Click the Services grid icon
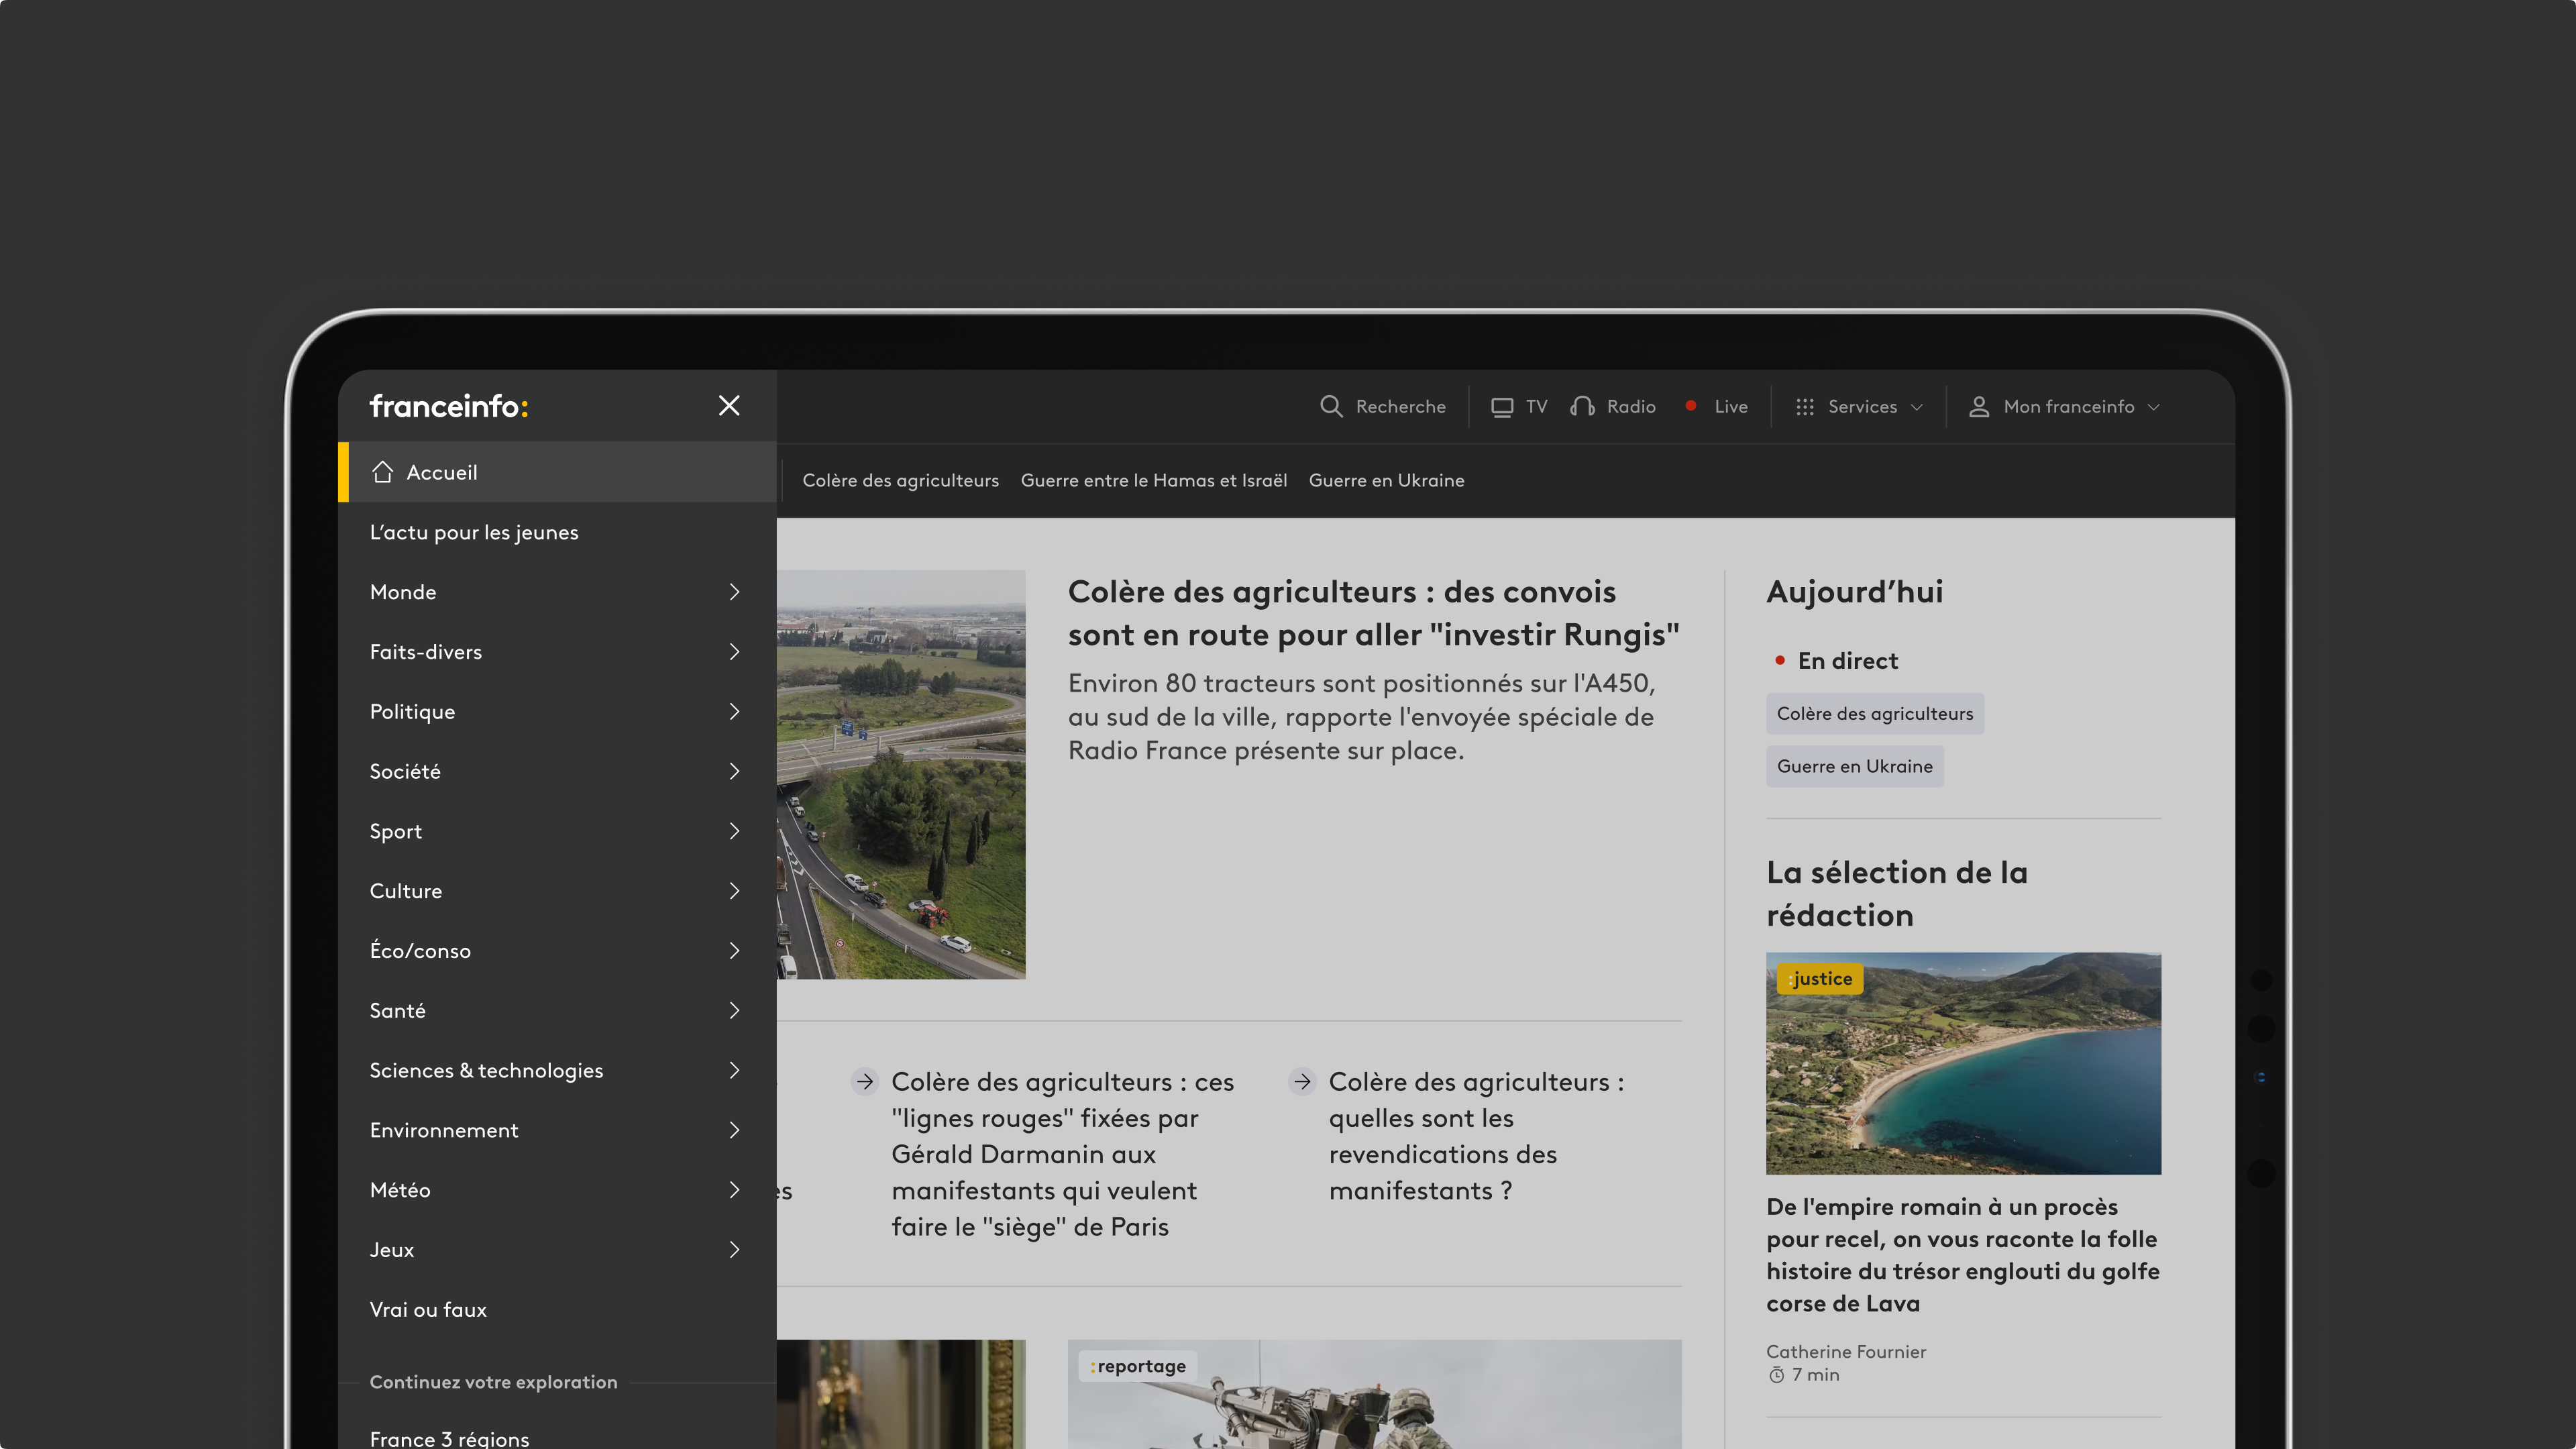 click(1804, 407)
